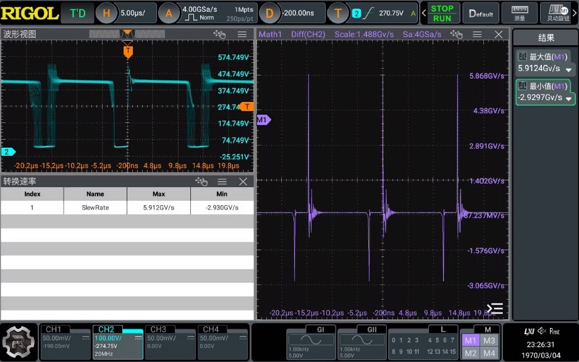Close the slew rate (转换速率) panel
The width and height of the screenshot is (579, 362).
(243, 182)
